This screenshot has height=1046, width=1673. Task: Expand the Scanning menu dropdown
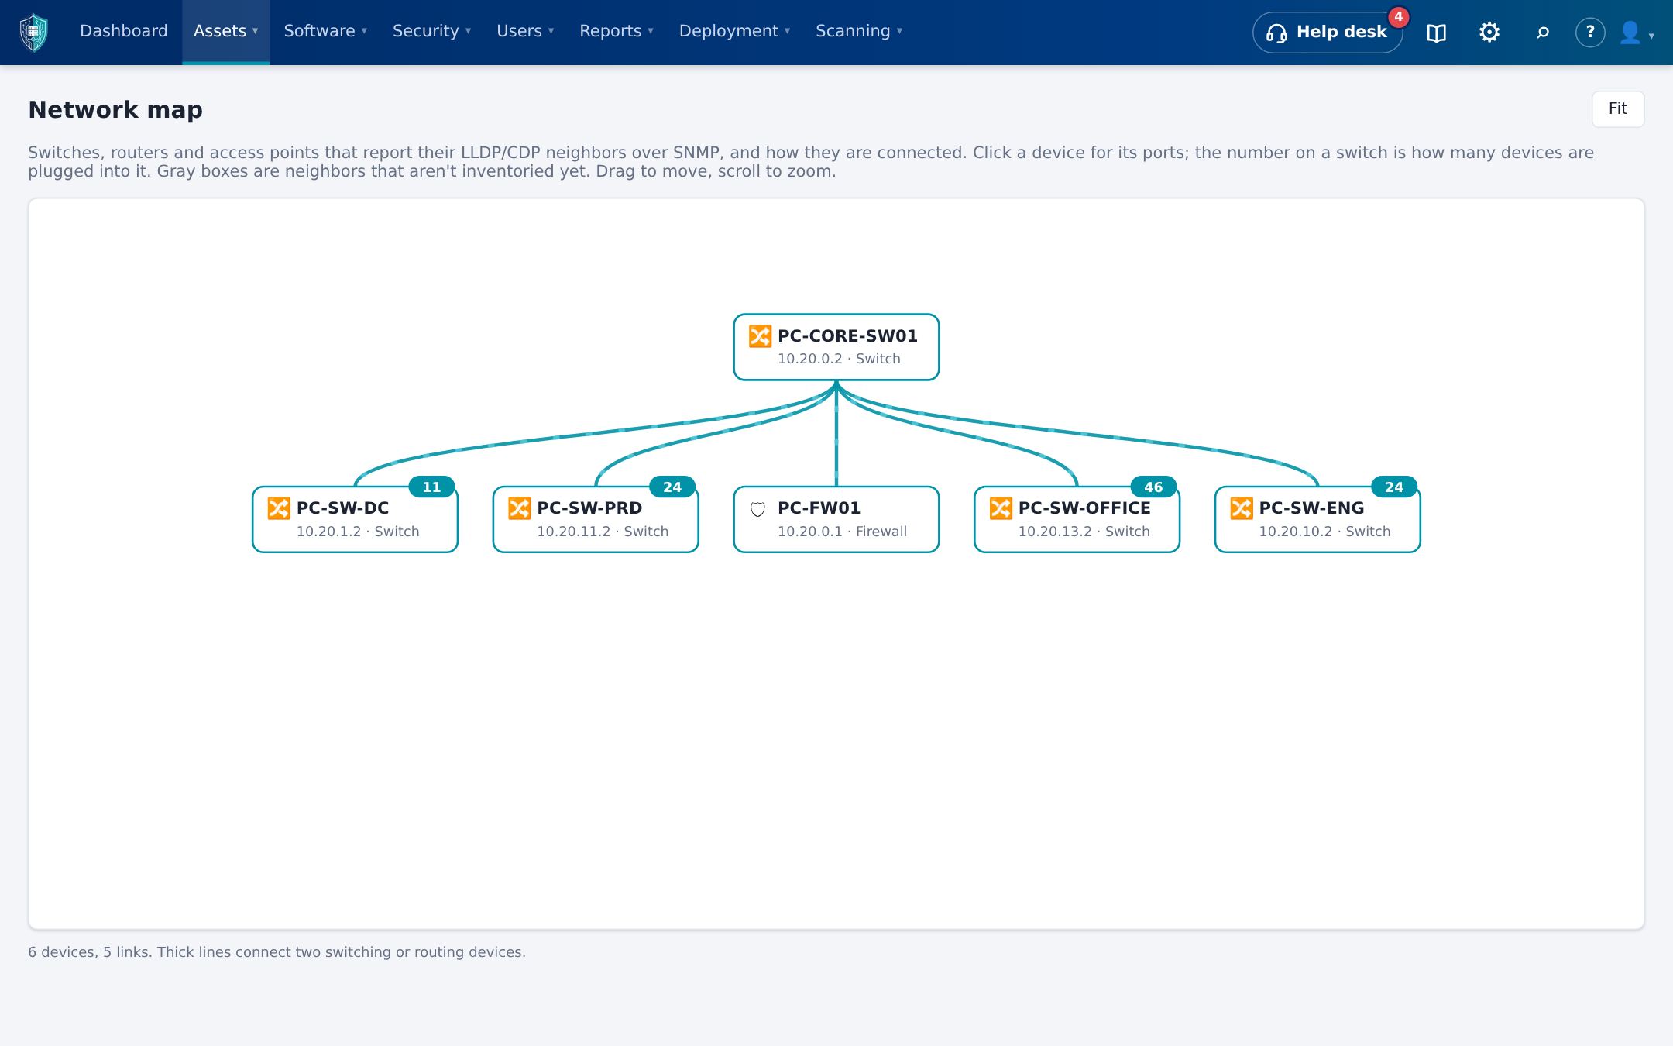pos(859,31)
